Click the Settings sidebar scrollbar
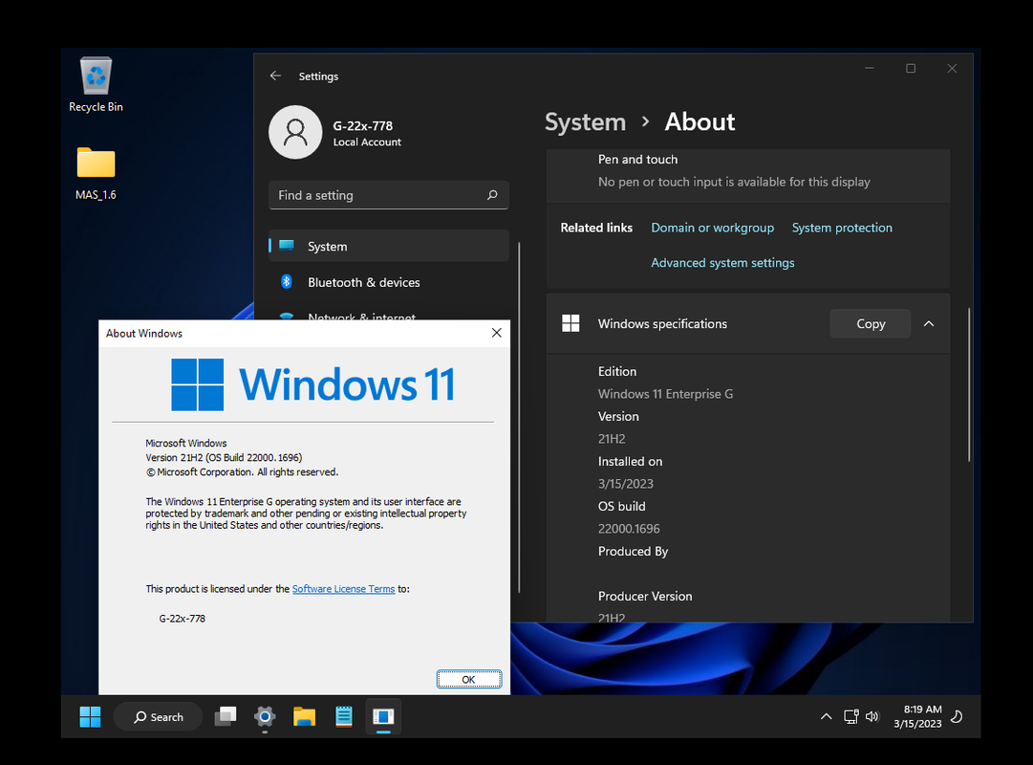Screen dimensions: 1033x765 click(x=519, y=417)
